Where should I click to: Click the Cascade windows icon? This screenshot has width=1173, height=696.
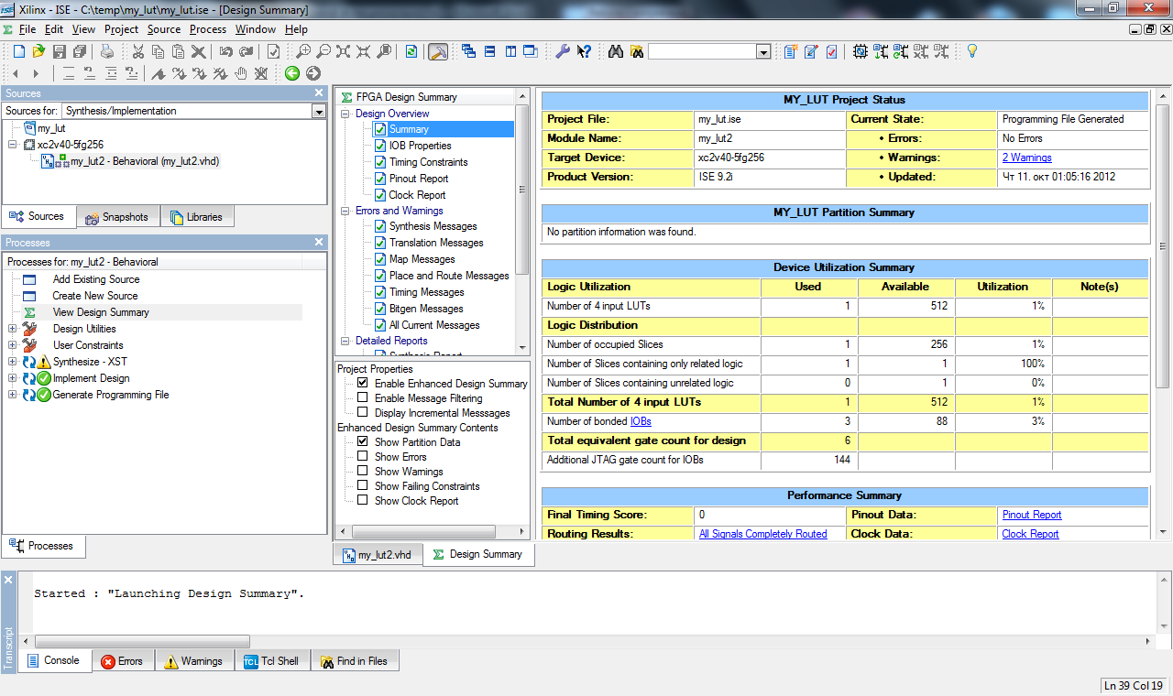coord(468,51)
